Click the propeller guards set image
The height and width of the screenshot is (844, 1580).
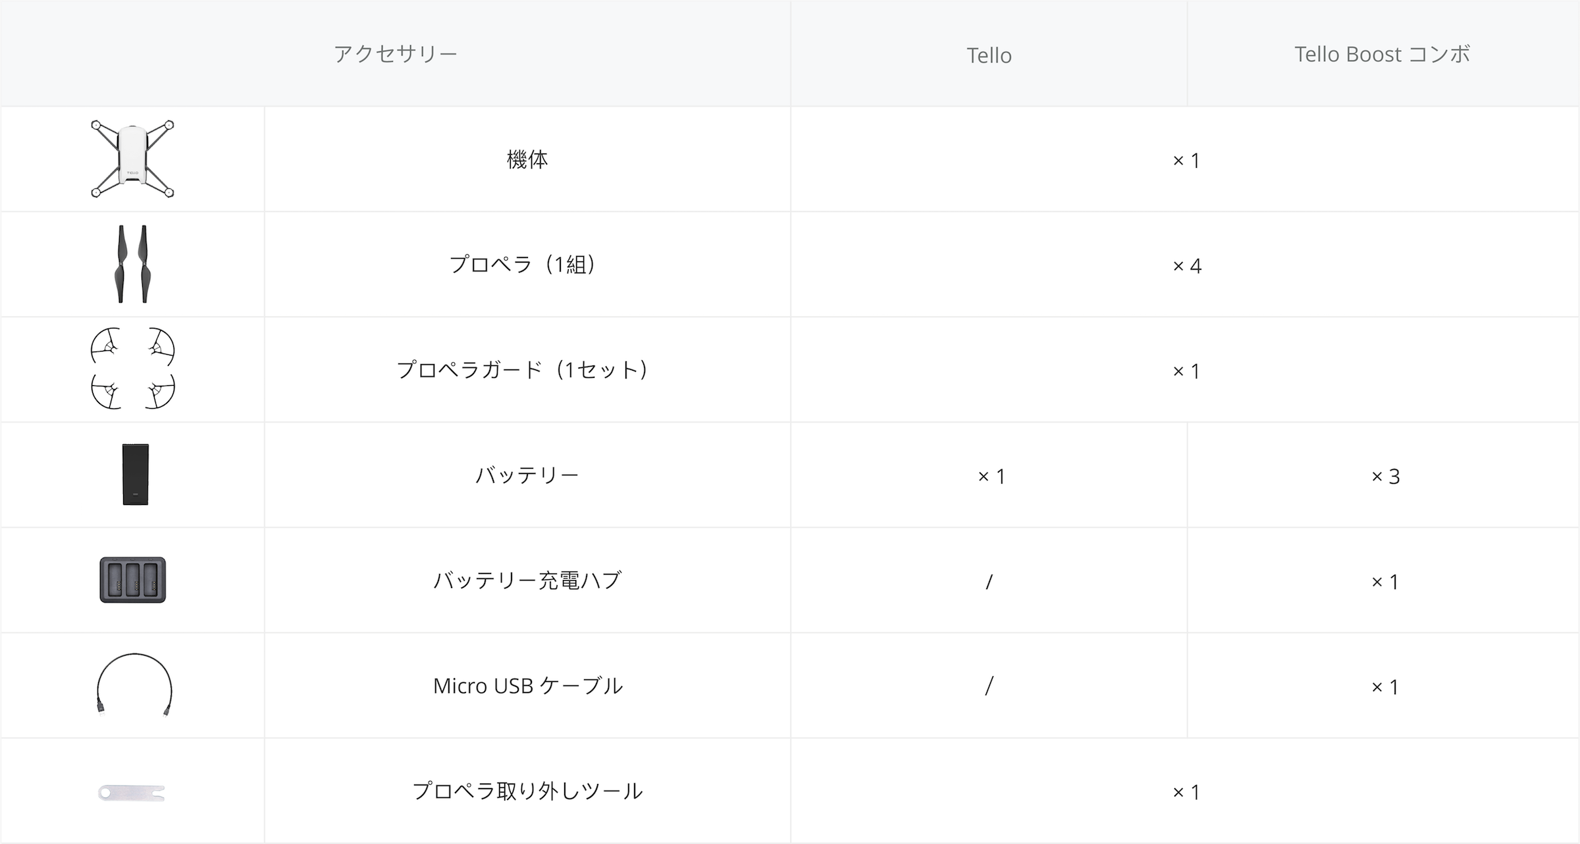(x=132, y=369)
